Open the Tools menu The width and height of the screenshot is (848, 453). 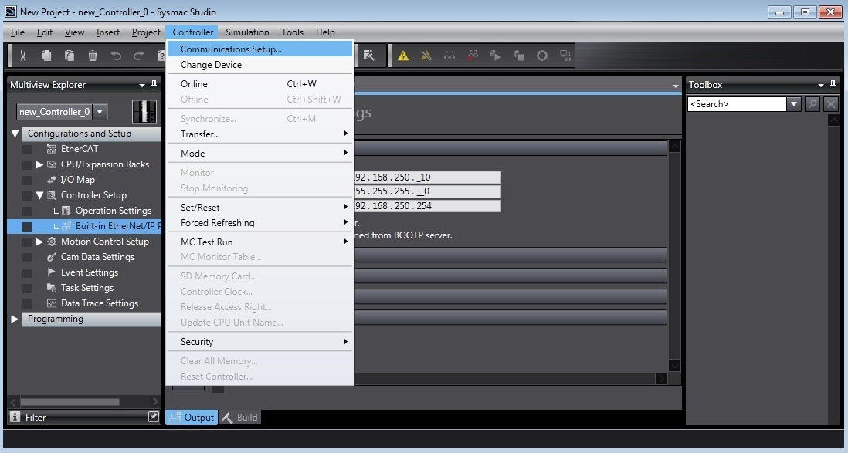[x=292, y=32]
